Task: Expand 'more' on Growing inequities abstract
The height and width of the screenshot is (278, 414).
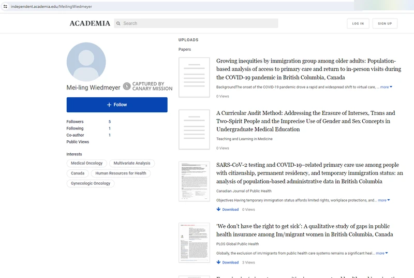Action: 386,87
